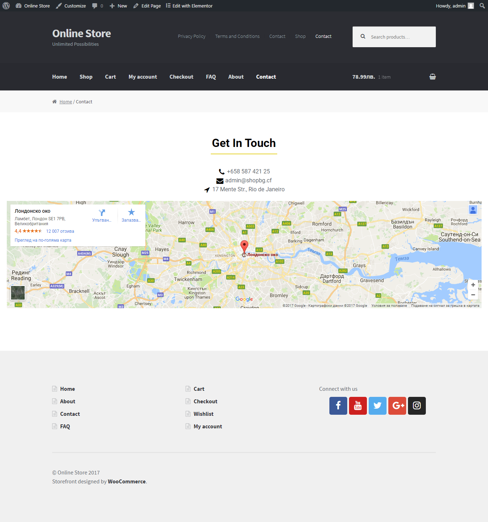The image size is (488, 522).
Task: Click the search magnifier icon in product search
Action: pyautogui.click(x=363, y=36)
